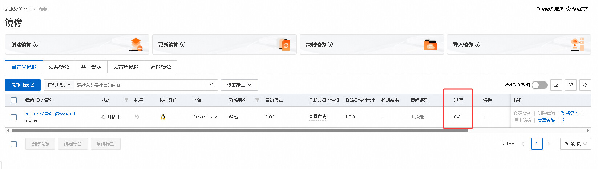This screenshot has width=598, height=169.
Task: Click the 状态 column filter icon
Action: pos(126,100)
